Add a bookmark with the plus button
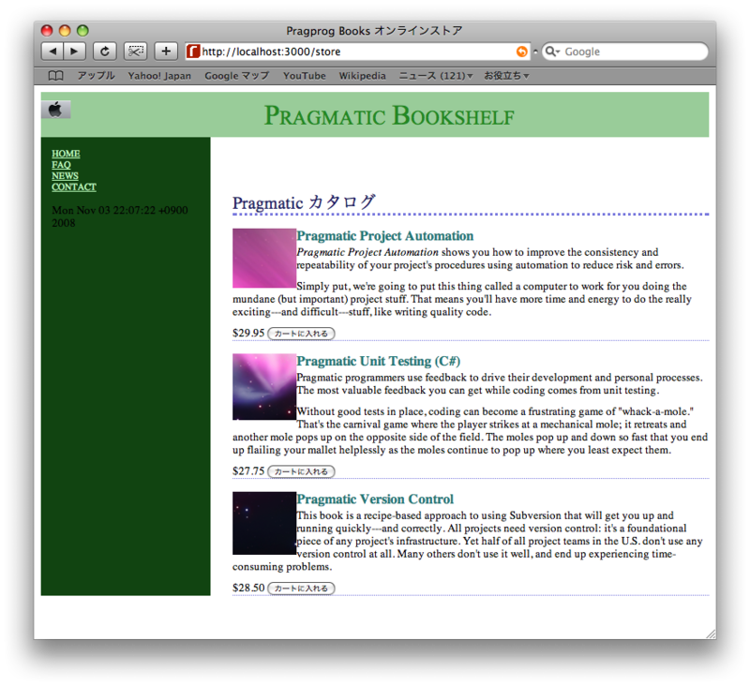The width and height of the screenshot is (750, 686). (166, 52)
